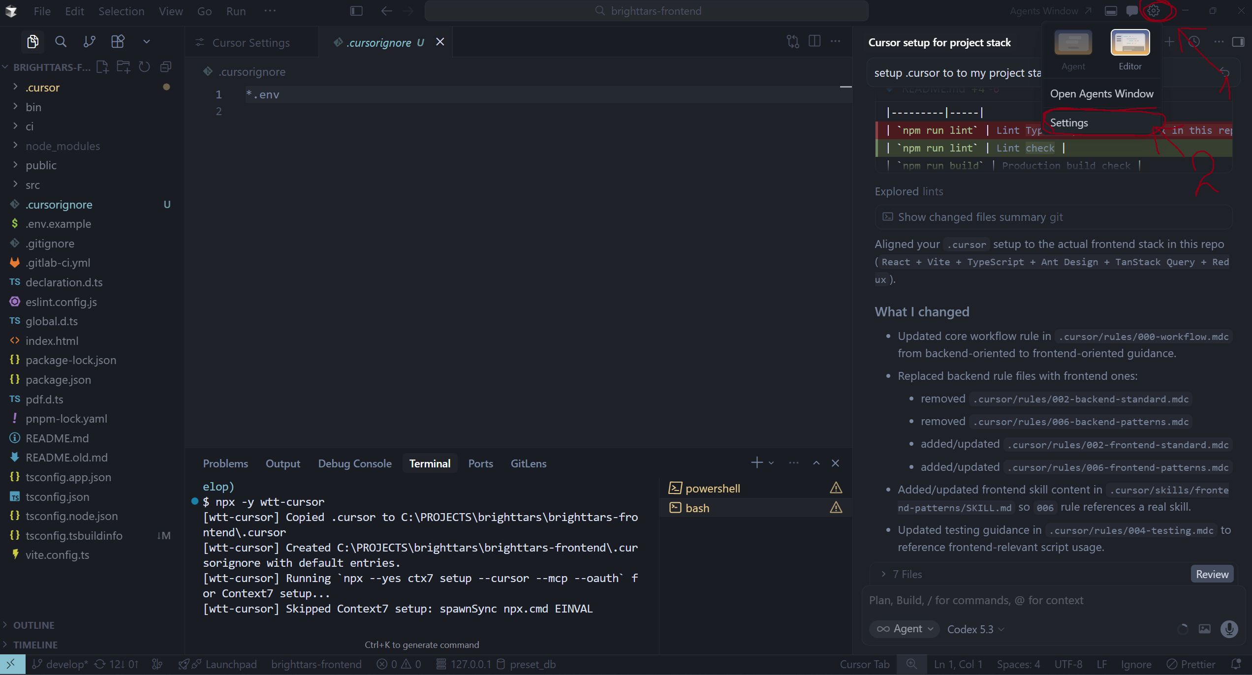Start voice input with the microphone icon
Screen dimensions: 1252x675
click(x=1229, y=629)
